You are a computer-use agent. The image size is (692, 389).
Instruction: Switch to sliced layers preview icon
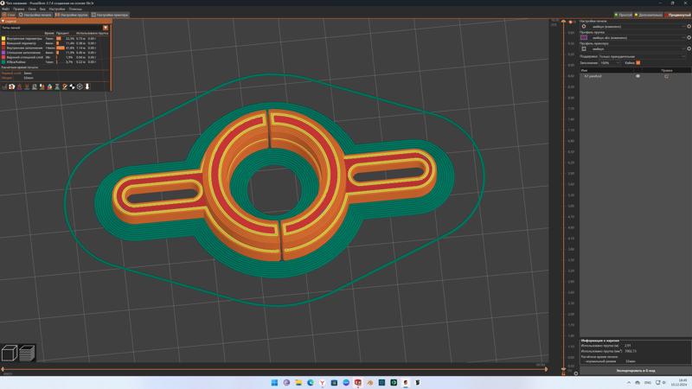pos(26,353)
